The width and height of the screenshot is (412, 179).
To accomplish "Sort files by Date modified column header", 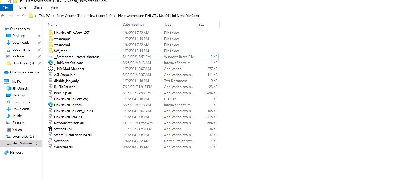I will coord(133,25).
